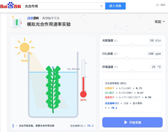Clear the search box with the X icon
168x132 pixels.
tap(101, 6)
